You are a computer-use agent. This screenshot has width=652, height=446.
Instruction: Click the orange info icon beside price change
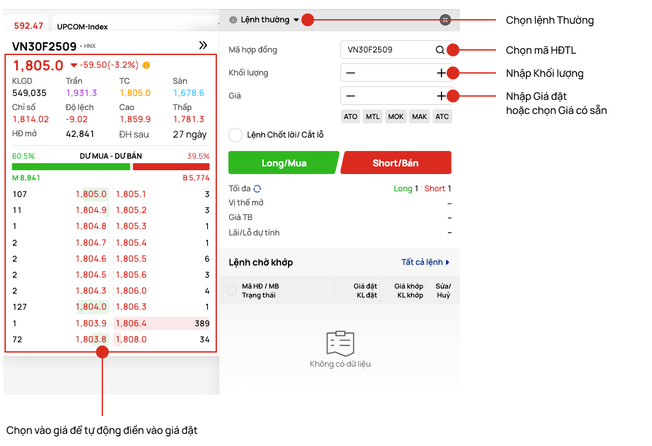coord(147,65)
